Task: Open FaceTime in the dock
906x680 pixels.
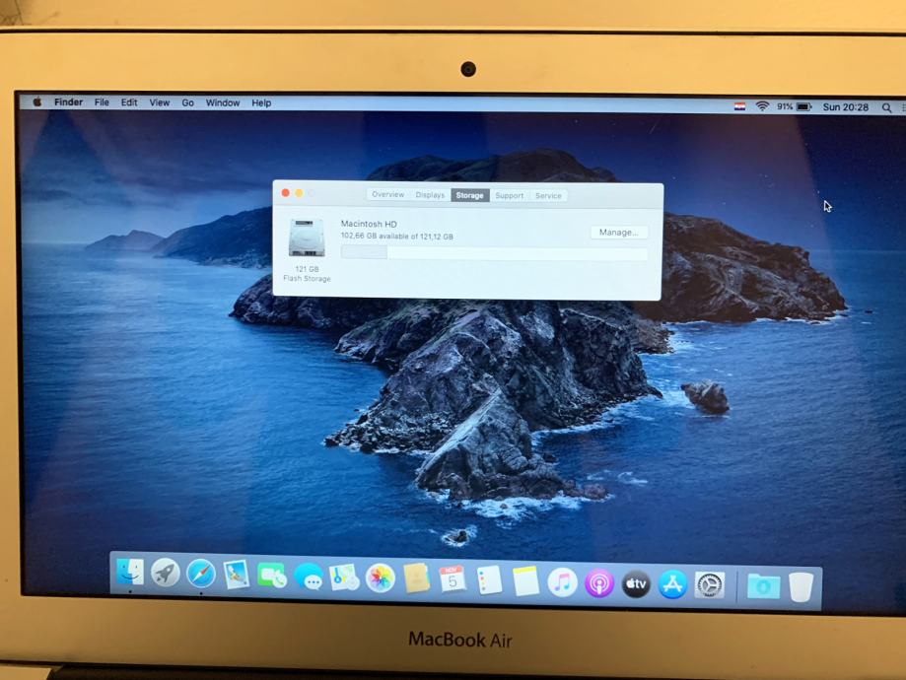Action: coord(271,576)
